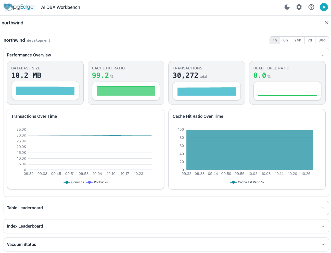Choose the 30d time range

point(322,40)
